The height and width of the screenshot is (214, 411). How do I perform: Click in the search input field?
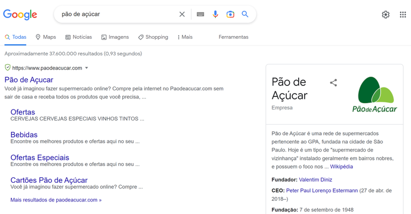(x=118, y=14)
